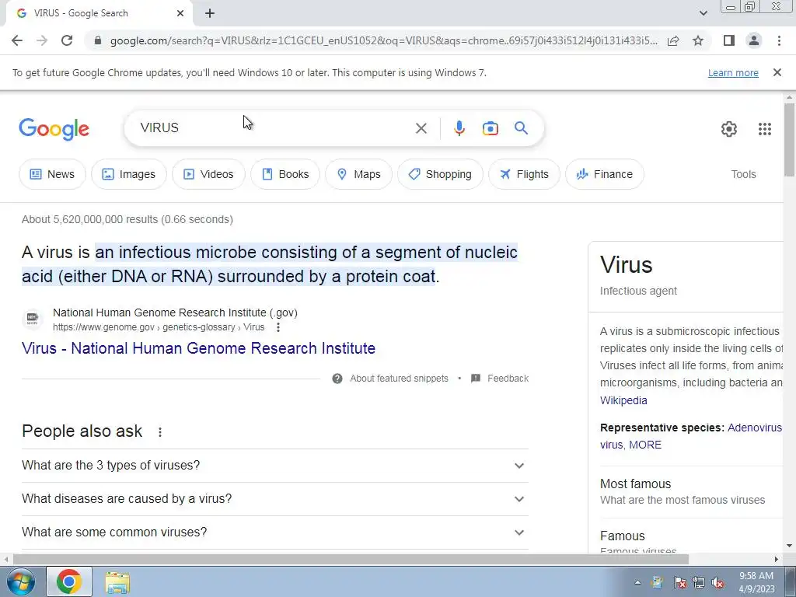This screenshot has width=796, height=597.
Task: Click the share page icon in the address bar
Action: coord(673,40)
